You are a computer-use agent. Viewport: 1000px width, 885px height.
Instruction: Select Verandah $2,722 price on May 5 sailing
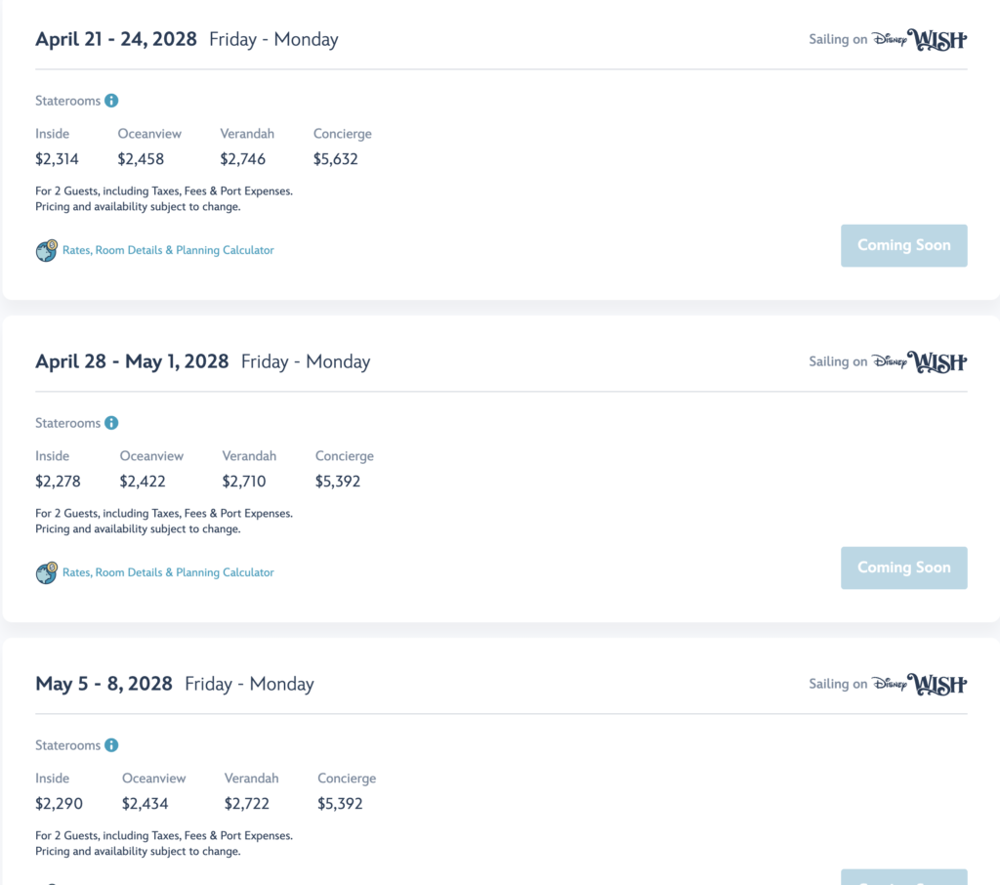[247, 803]
